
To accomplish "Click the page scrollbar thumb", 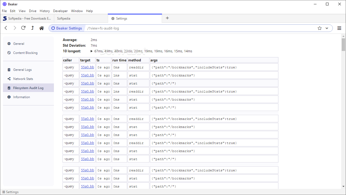I will click(x=343, y=45).
